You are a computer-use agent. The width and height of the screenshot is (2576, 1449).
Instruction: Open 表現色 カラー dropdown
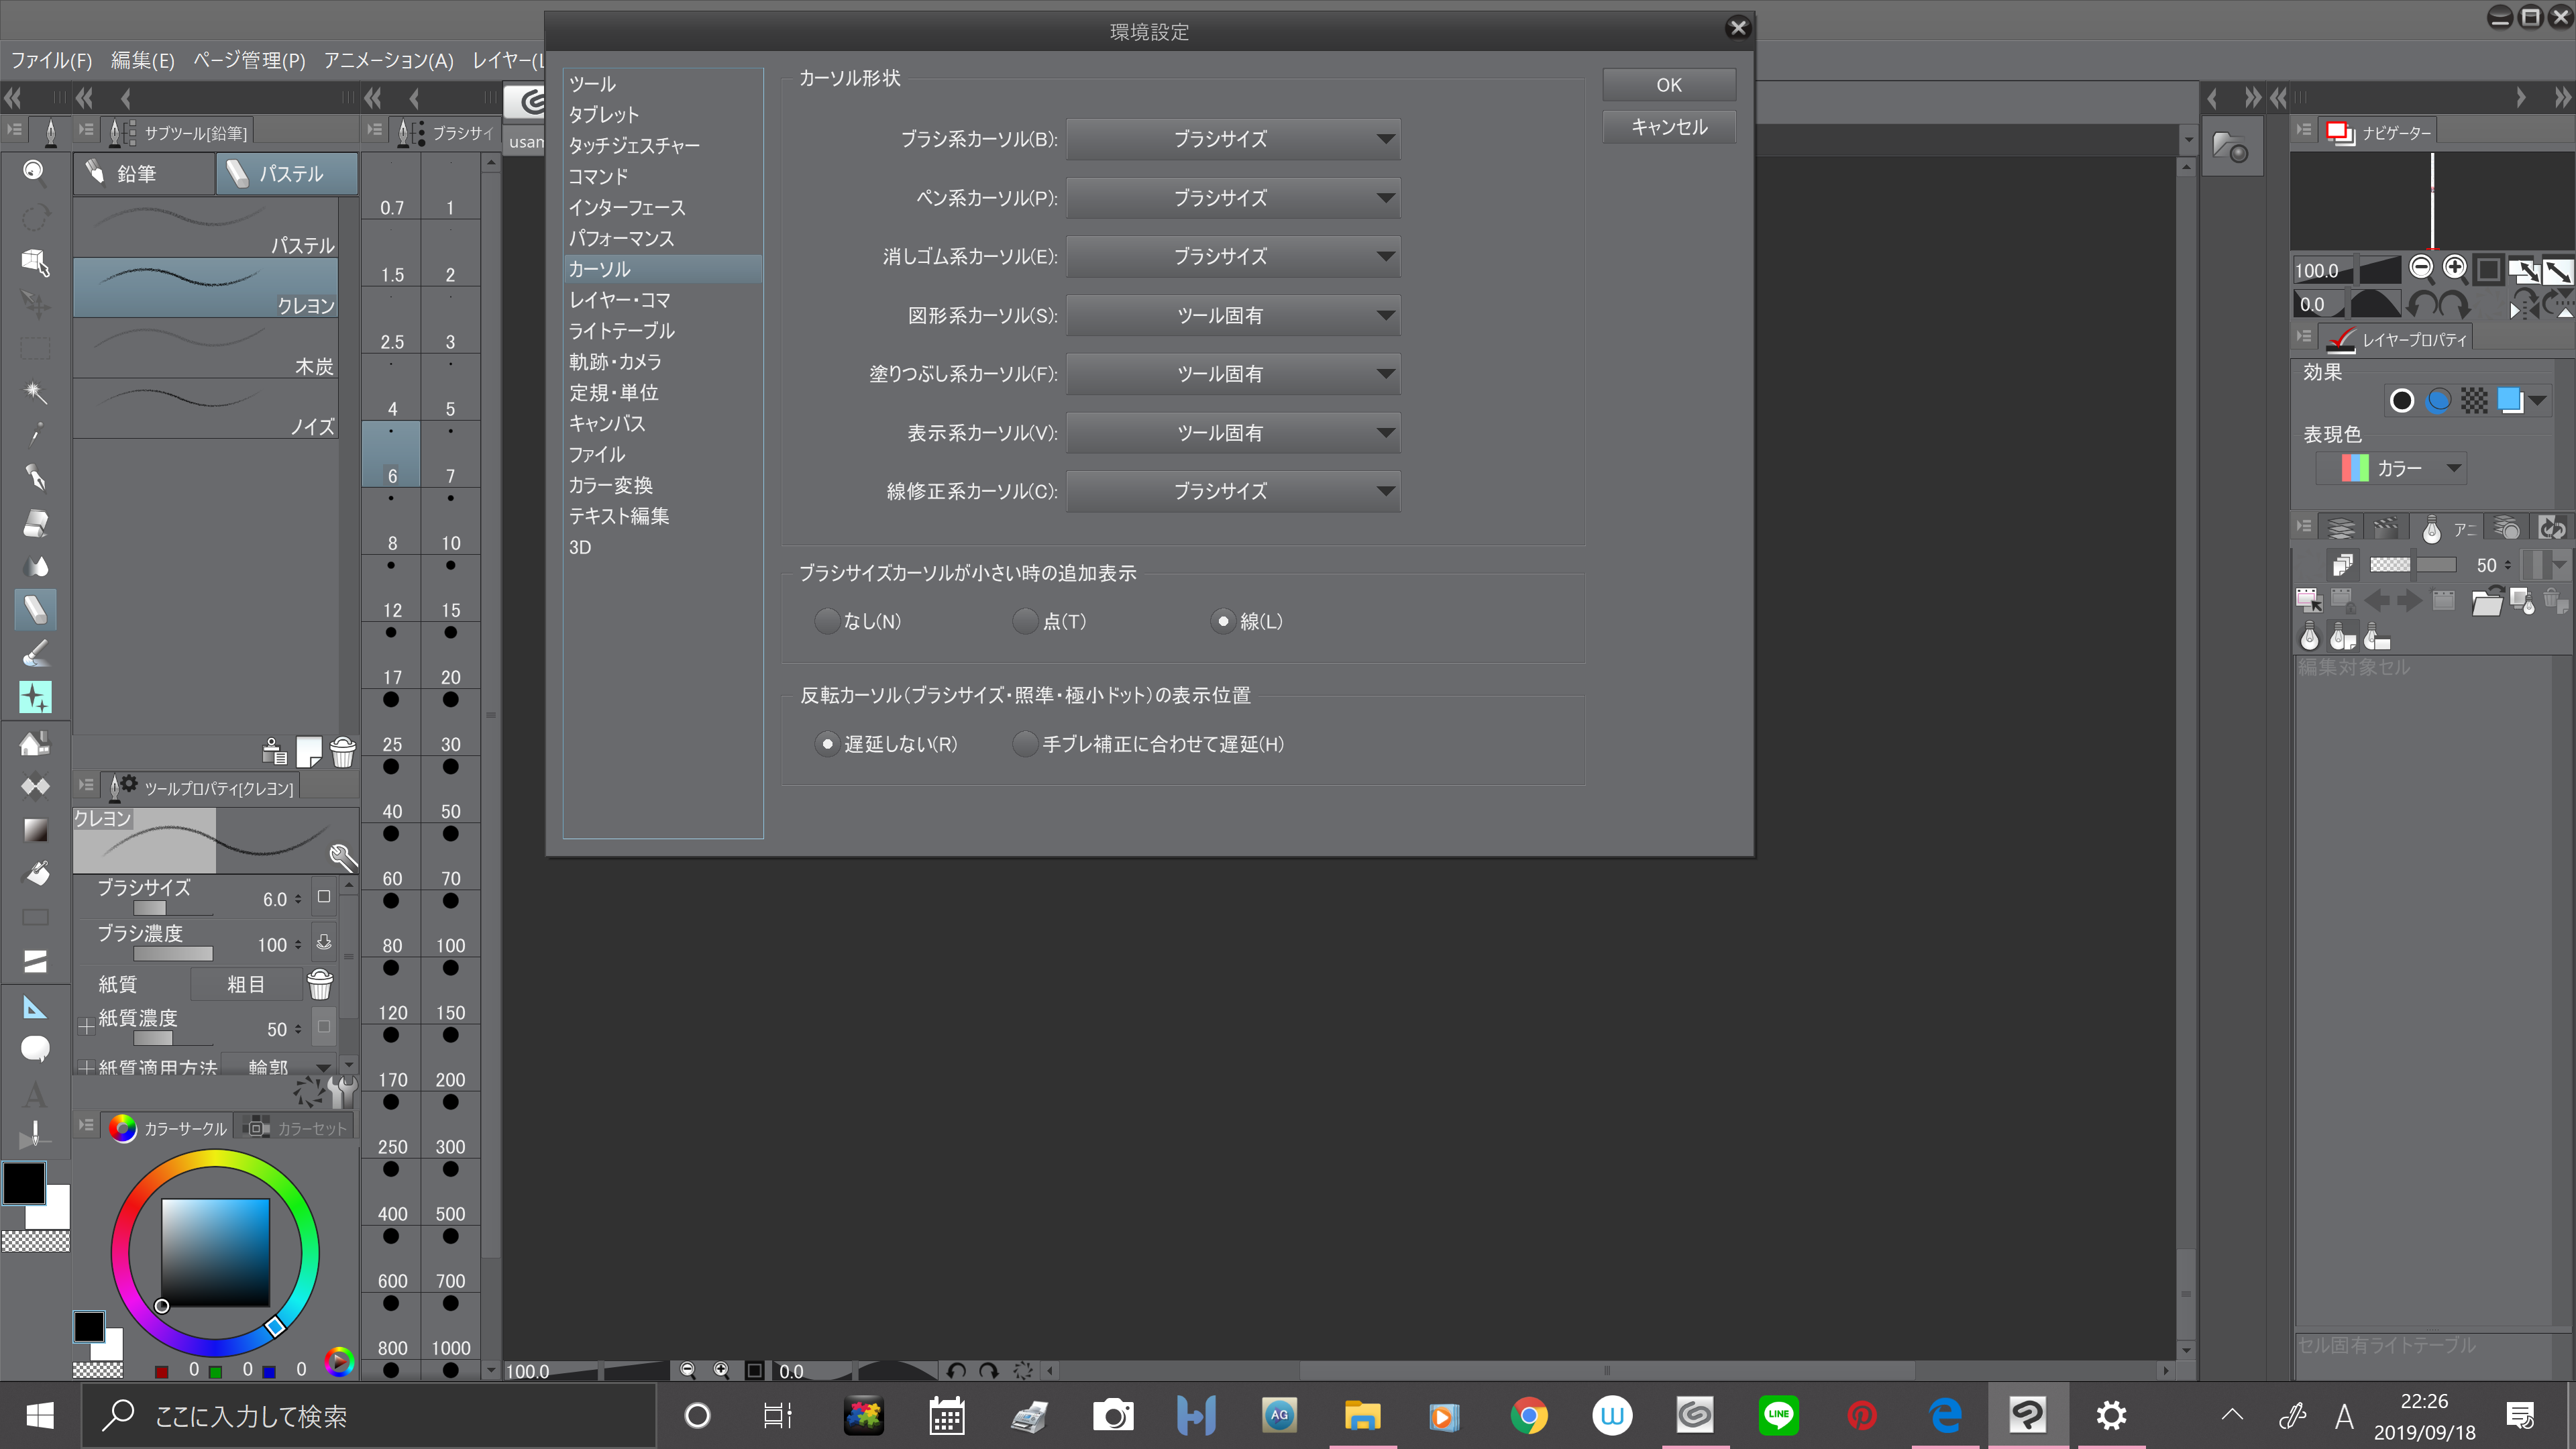coord(2400,468)
